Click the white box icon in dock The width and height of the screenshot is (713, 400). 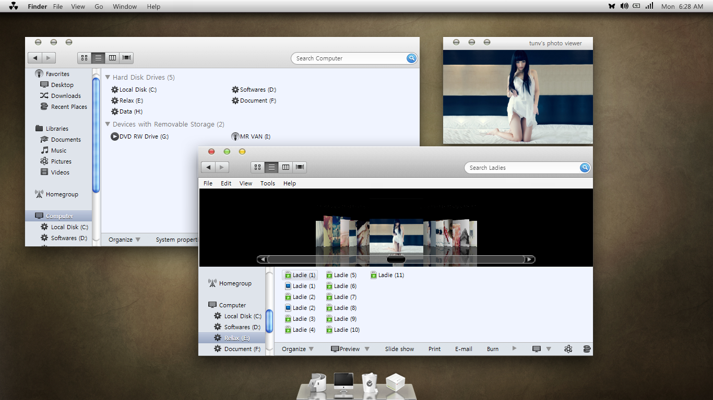395,383
